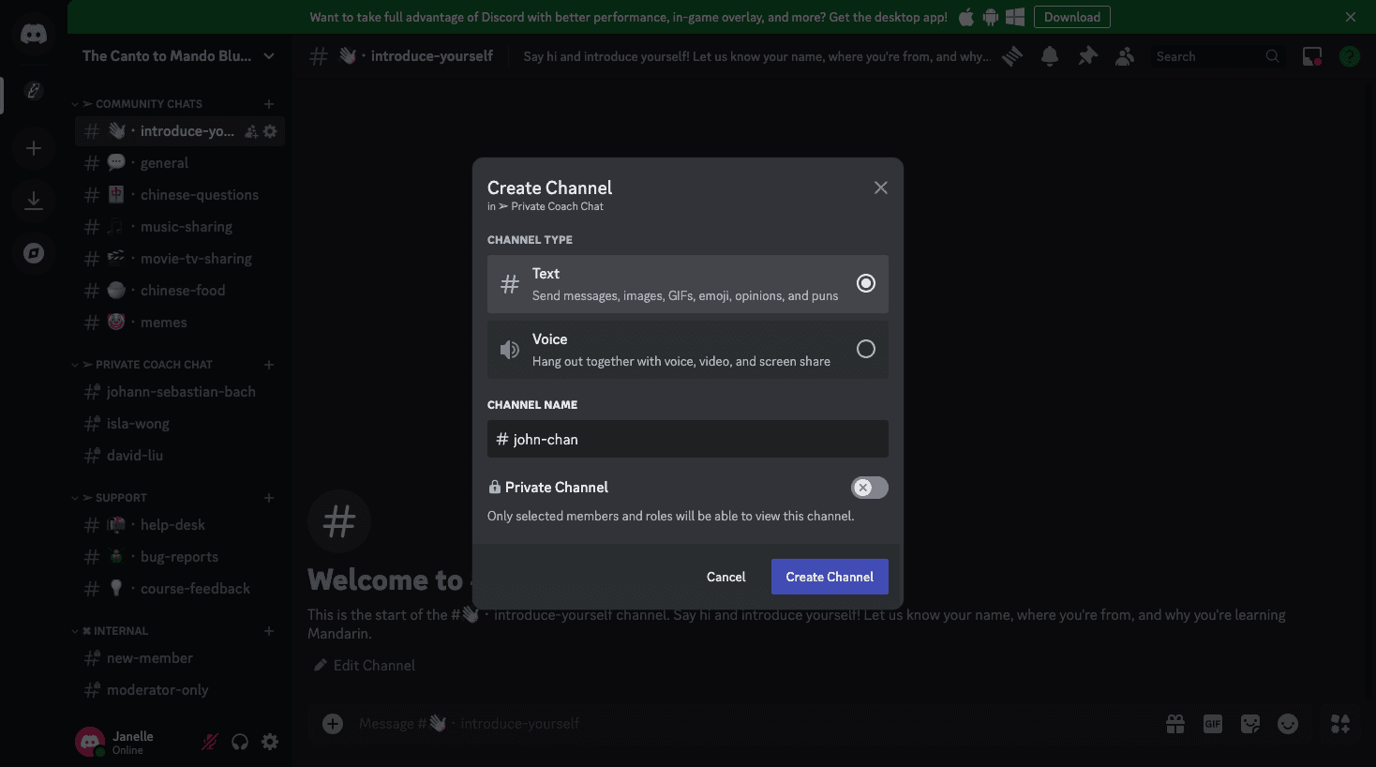Create invite for introduce-yourself channel
Screen dimensions: 1376x767
(251, 132)
